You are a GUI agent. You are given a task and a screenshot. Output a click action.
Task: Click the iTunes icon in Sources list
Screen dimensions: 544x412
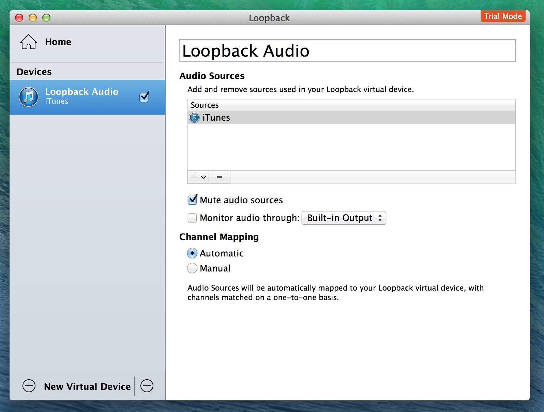coord(194,118)
